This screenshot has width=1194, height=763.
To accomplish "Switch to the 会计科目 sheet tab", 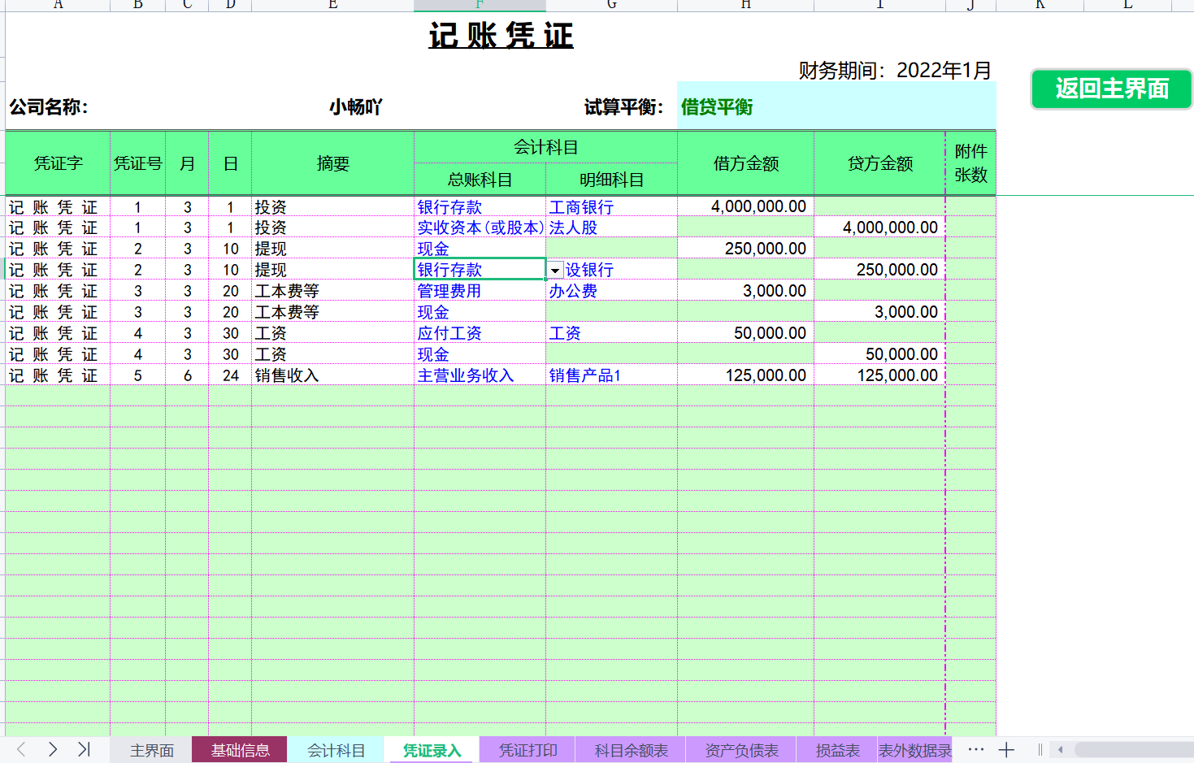I will (x=337, y=749).
